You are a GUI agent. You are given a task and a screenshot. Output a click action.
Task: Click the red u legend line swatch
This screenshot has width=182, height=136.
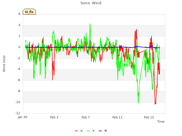[76, 131]
